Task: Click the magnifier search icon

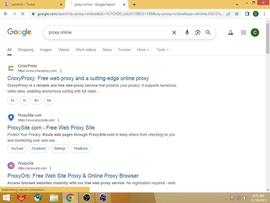Action: click(208, 33)
